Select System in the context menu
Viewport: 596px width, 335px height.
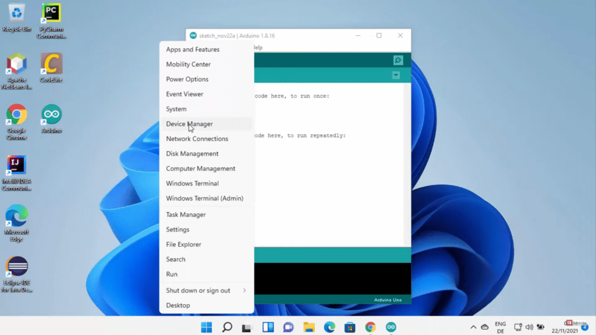(207, 109)
